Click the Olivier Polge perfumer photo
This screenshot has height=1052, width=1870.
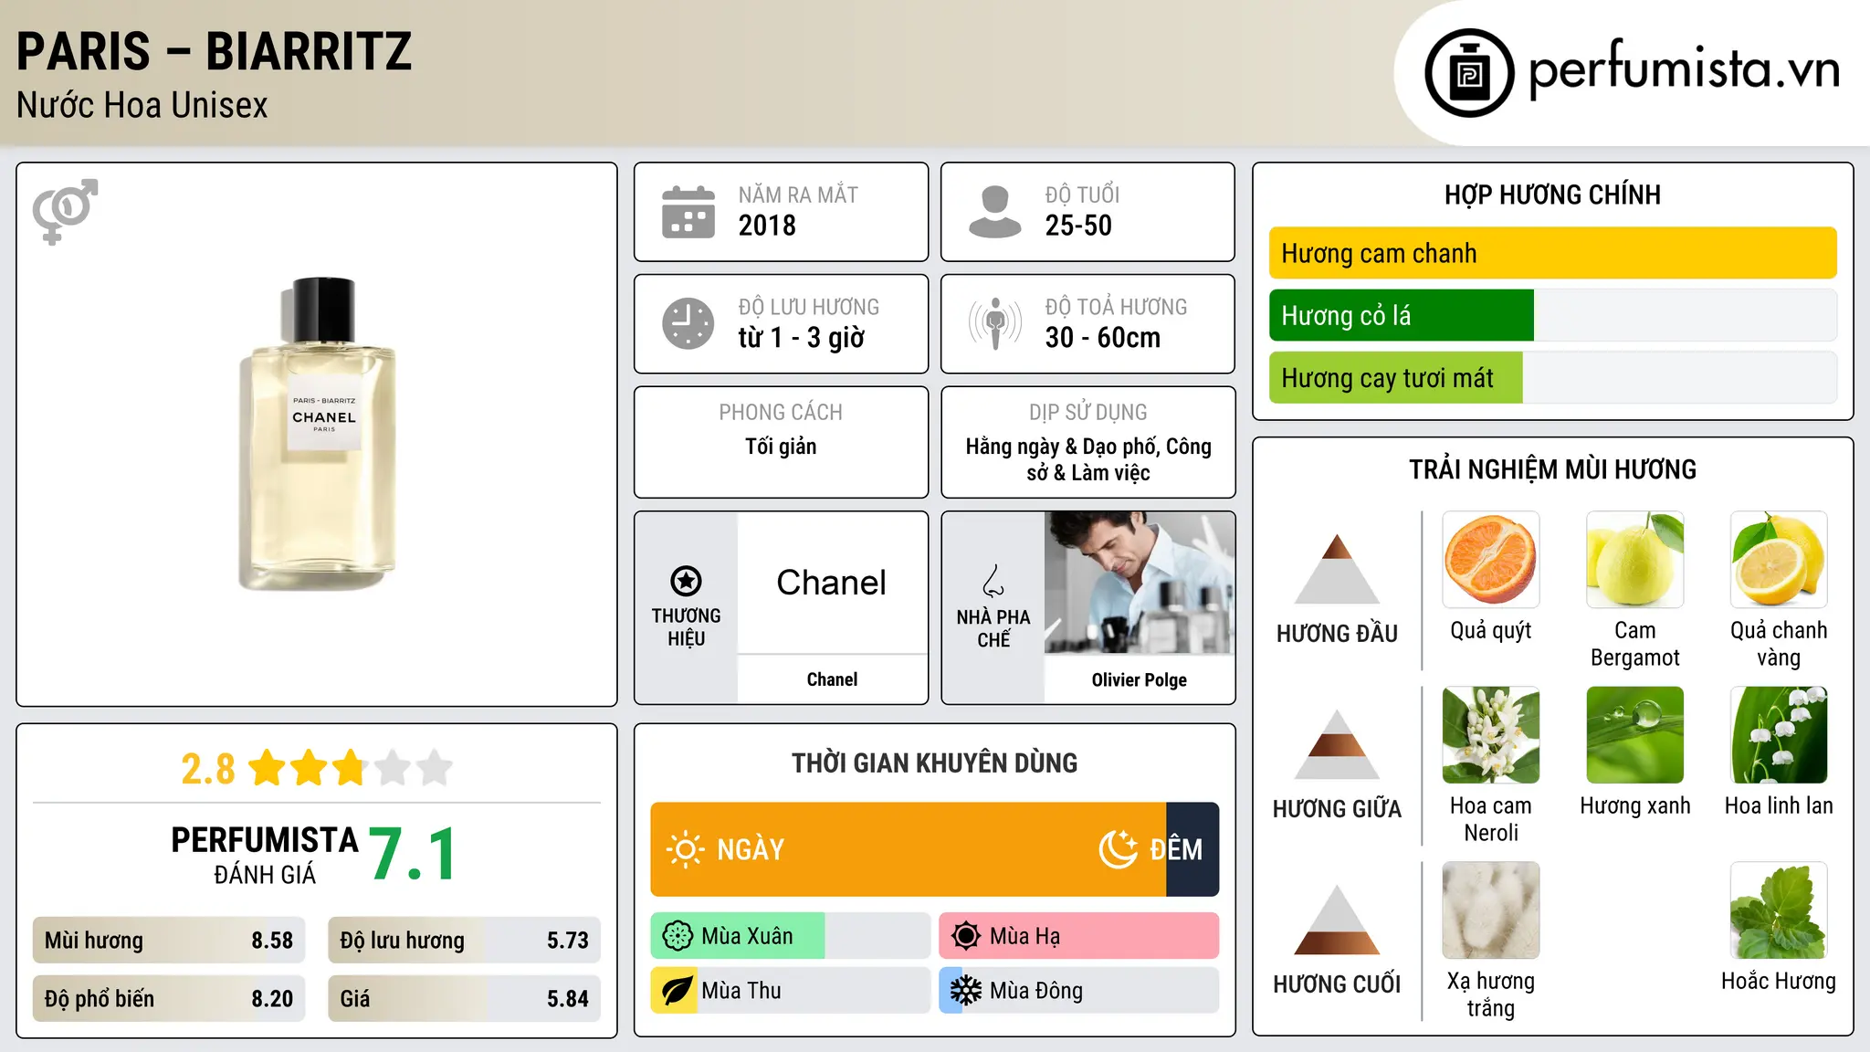[1140, 583]
